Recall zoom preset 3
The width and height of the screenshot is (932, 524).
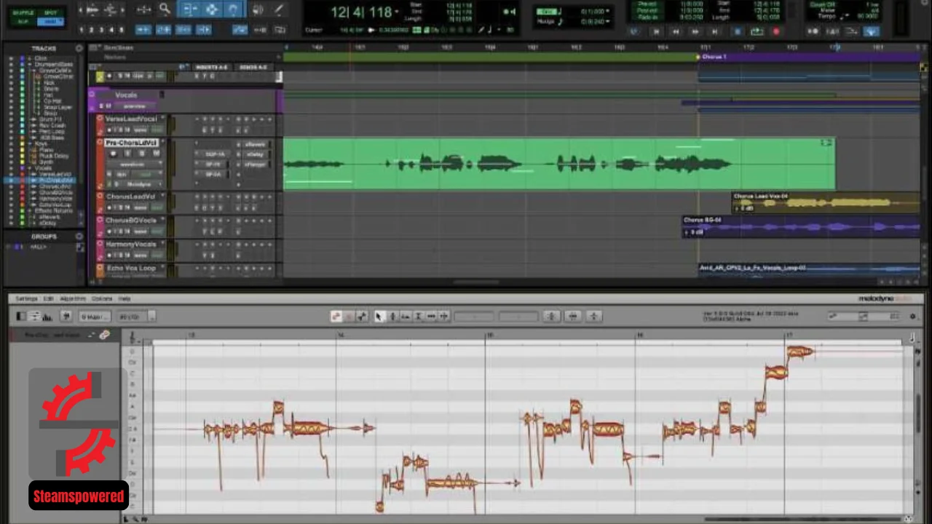(x=102, y=30)
